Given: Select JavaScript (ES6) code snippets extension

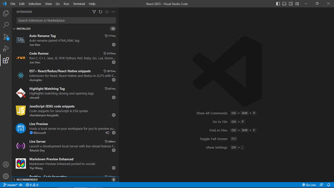Looking at the screenshot, I should tap(52, 107).
